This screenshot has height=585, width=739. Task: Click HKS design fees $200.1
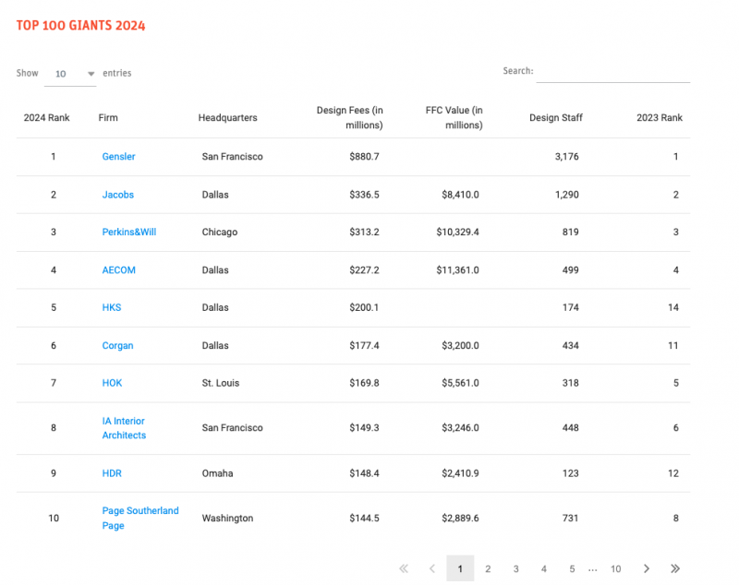click(364, 307)
